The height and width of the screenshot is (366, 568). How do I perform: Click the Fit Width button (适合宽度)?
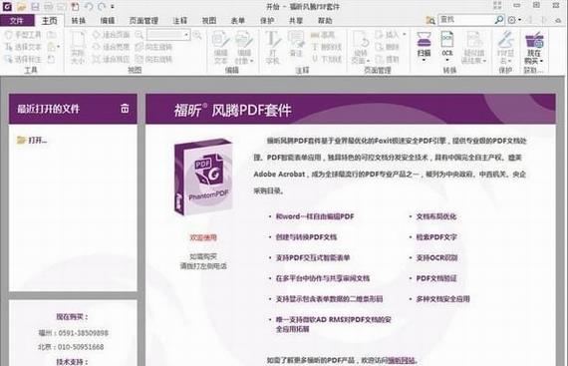tap(111, 47)
